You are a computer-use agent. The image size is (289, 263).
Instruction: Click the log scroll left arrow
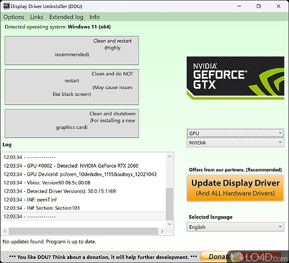pos(5,231)
